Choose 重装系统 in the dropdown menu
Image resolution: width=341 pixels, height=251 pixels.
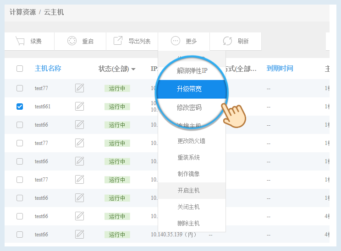click(x=188, y=157)
